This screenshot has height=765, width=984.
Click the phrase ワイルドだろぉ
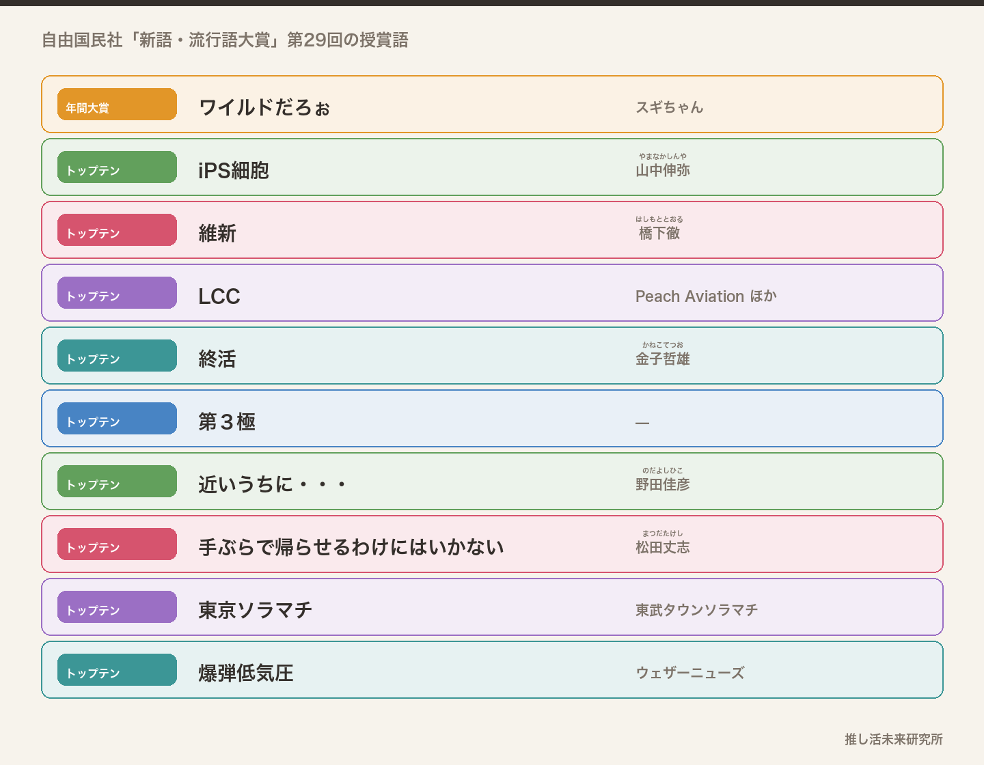pos(264,107)
